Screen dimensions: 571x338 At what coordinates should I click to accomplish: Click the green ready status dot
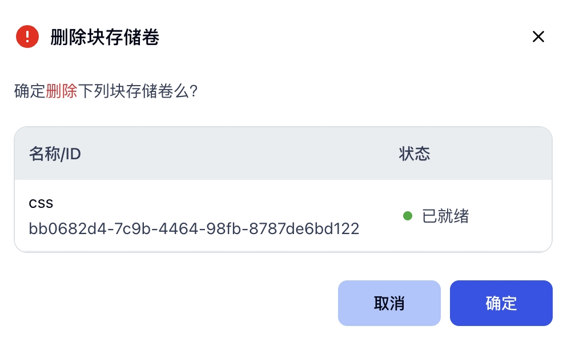(x=408, y=216)
